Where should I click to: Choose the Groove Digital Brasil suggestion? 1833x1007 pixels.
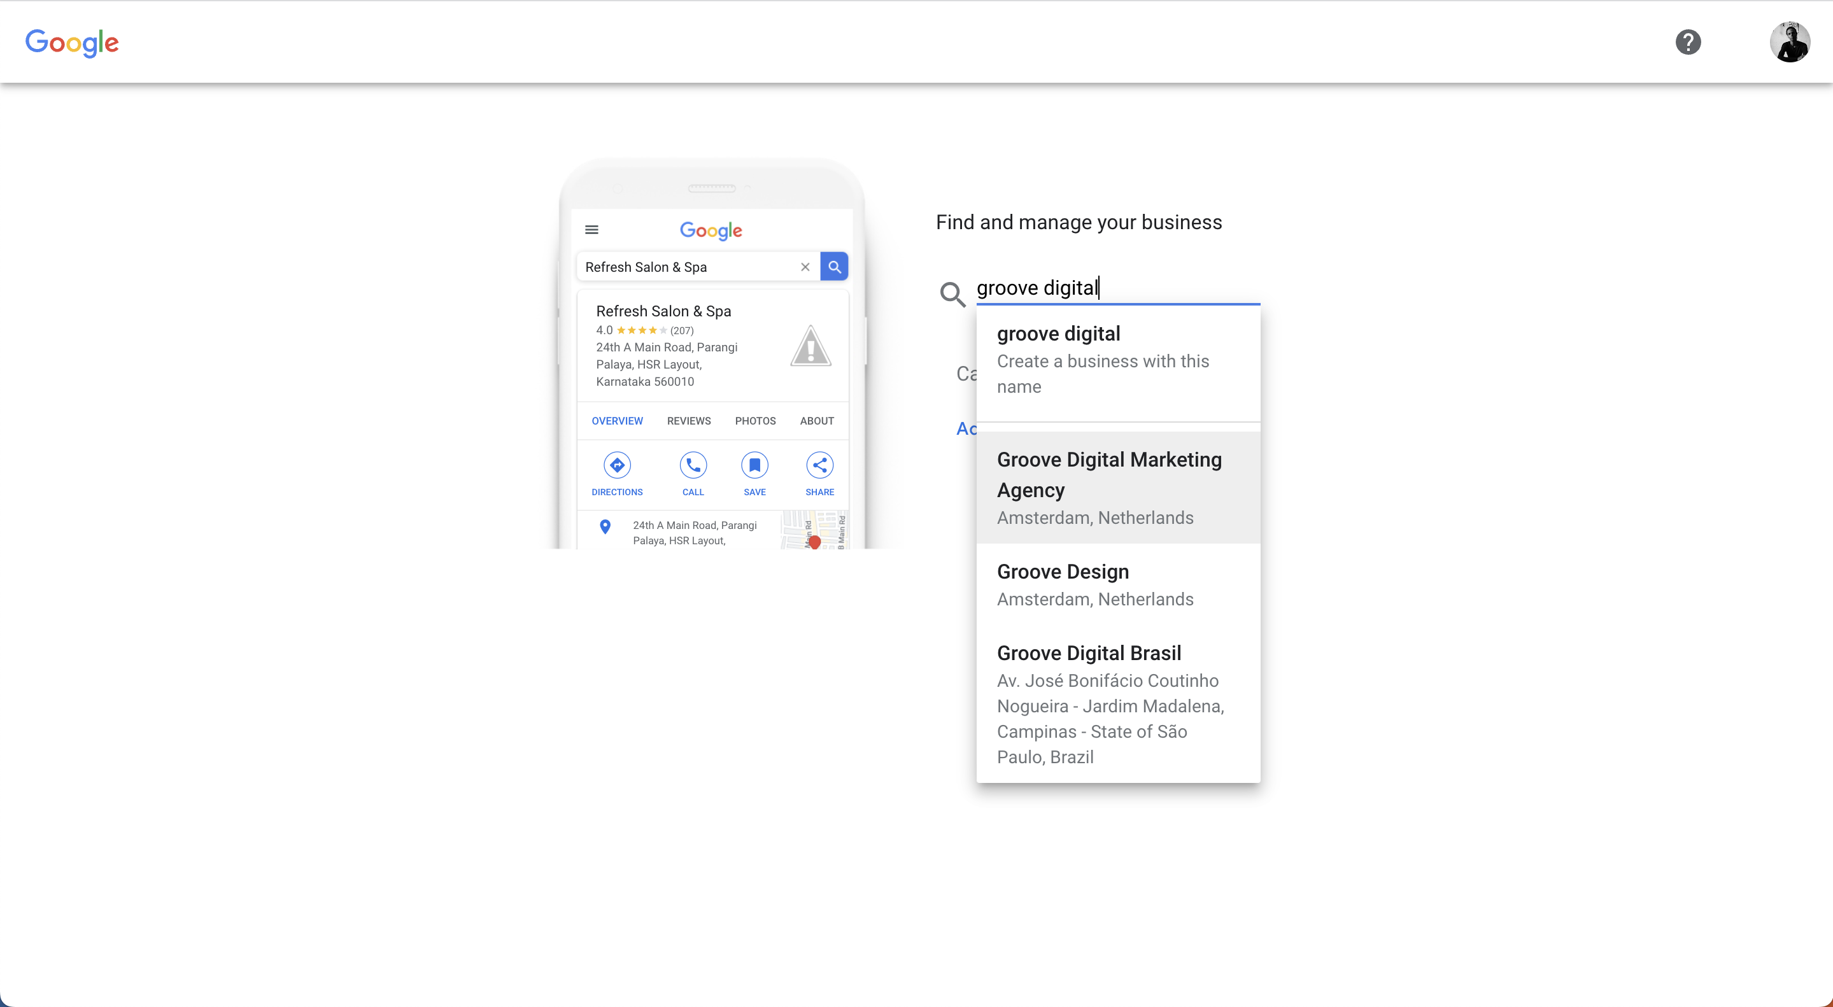pos(1118,704)
